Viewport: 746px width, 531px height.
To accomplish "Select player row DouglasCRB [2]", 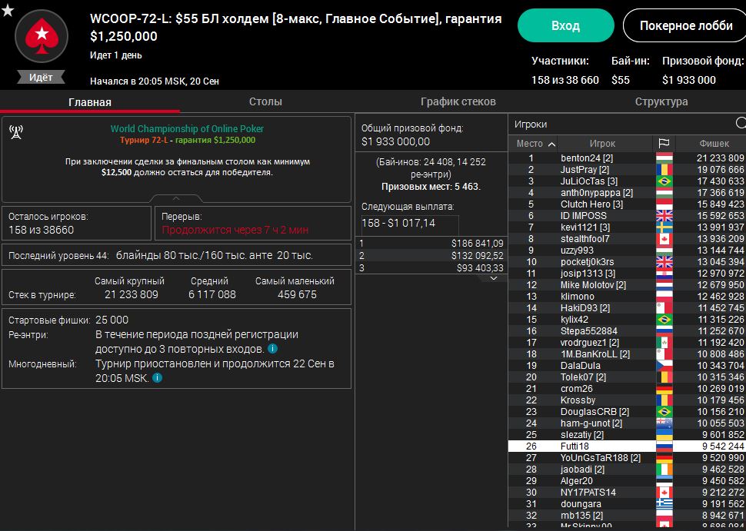I will [x=627, y=412].
